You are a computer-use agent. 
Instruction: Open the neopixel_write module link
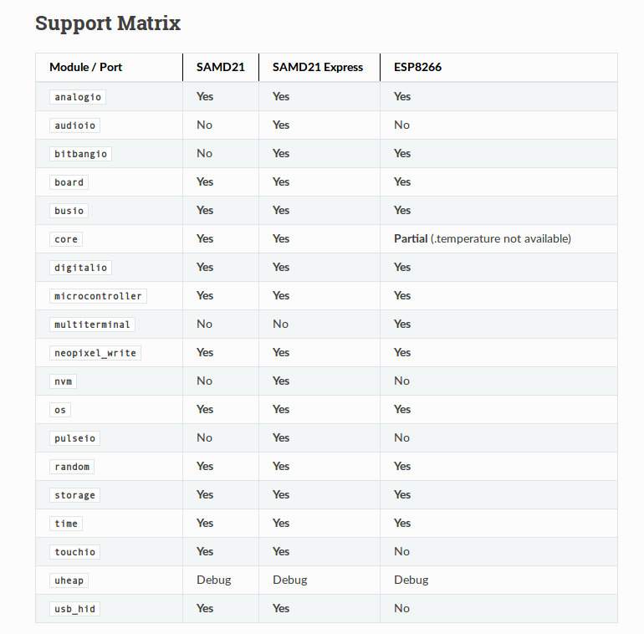pyautogui.click(x=95, y=353)
